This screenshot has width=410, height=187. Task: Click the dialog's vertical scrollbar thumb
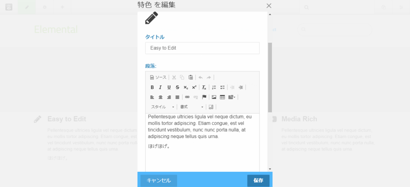pyautogui.click(x=270, y=76)
